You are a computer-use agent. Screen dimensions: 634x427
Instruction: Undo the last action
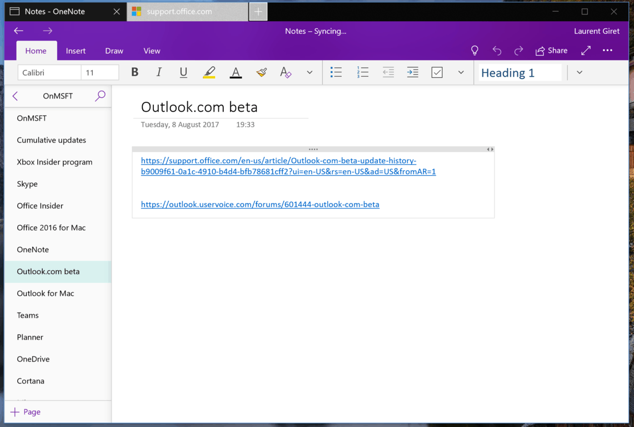(x=497, y=51)
